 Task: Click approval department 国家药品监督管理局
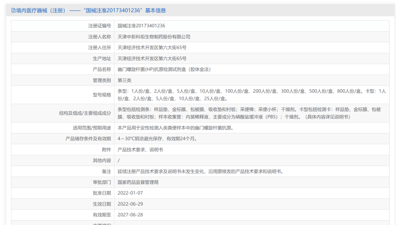(138, 182)
